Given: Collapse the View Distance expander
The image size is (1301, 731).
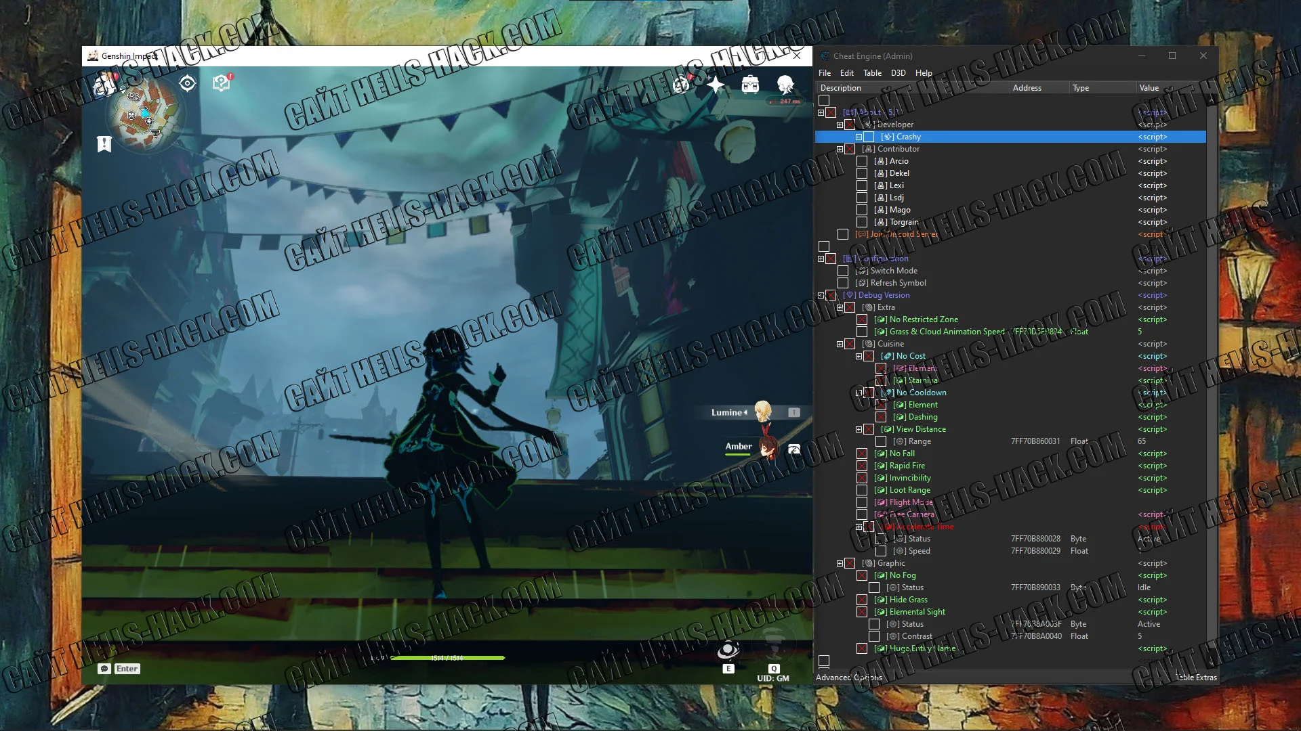Looking at the screenshot, I should point(859,429).
